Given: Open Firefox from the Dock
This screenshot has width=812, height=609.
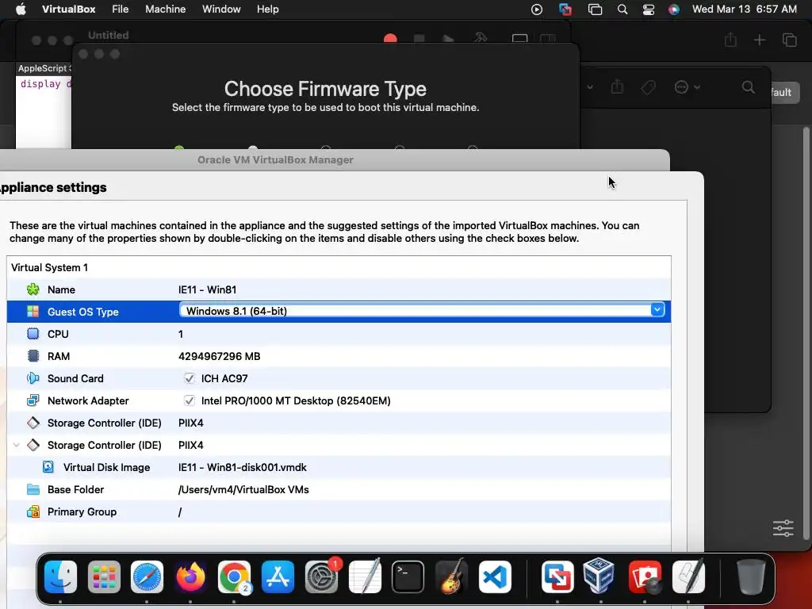Looking at the screenshot, I should [190, 576].
